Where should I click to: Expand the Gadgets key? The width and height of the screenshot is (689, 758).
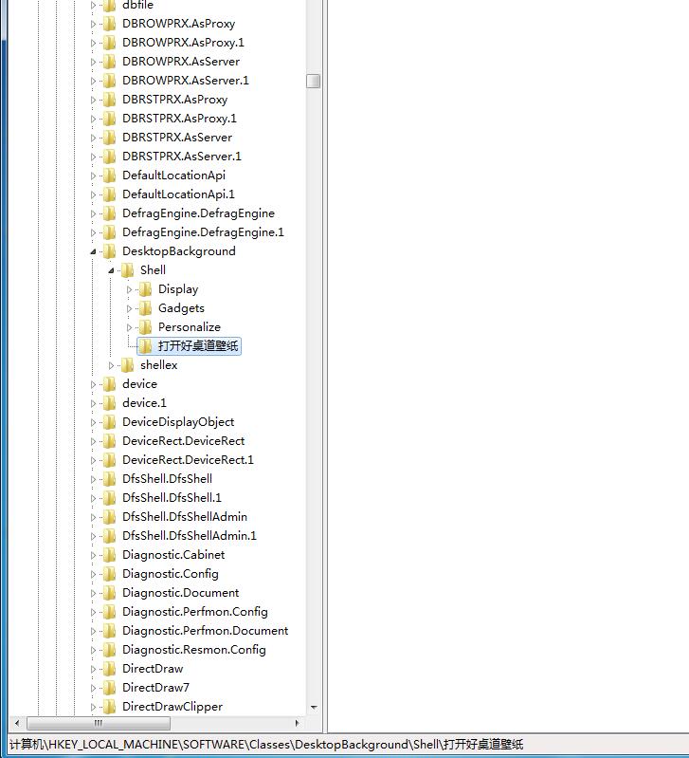tap(129, 308)
